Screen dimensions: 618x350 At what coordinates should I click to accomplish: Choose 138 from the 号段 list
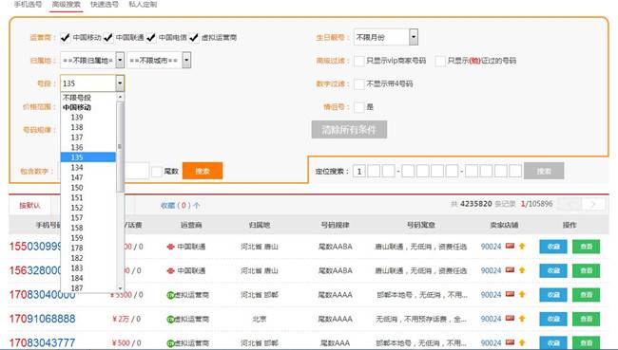[x=88, y=127]
